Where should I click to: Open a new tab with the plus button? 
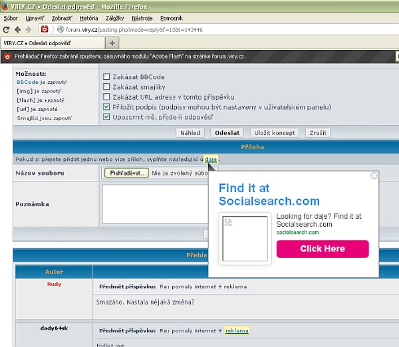[x=112, y=43]
